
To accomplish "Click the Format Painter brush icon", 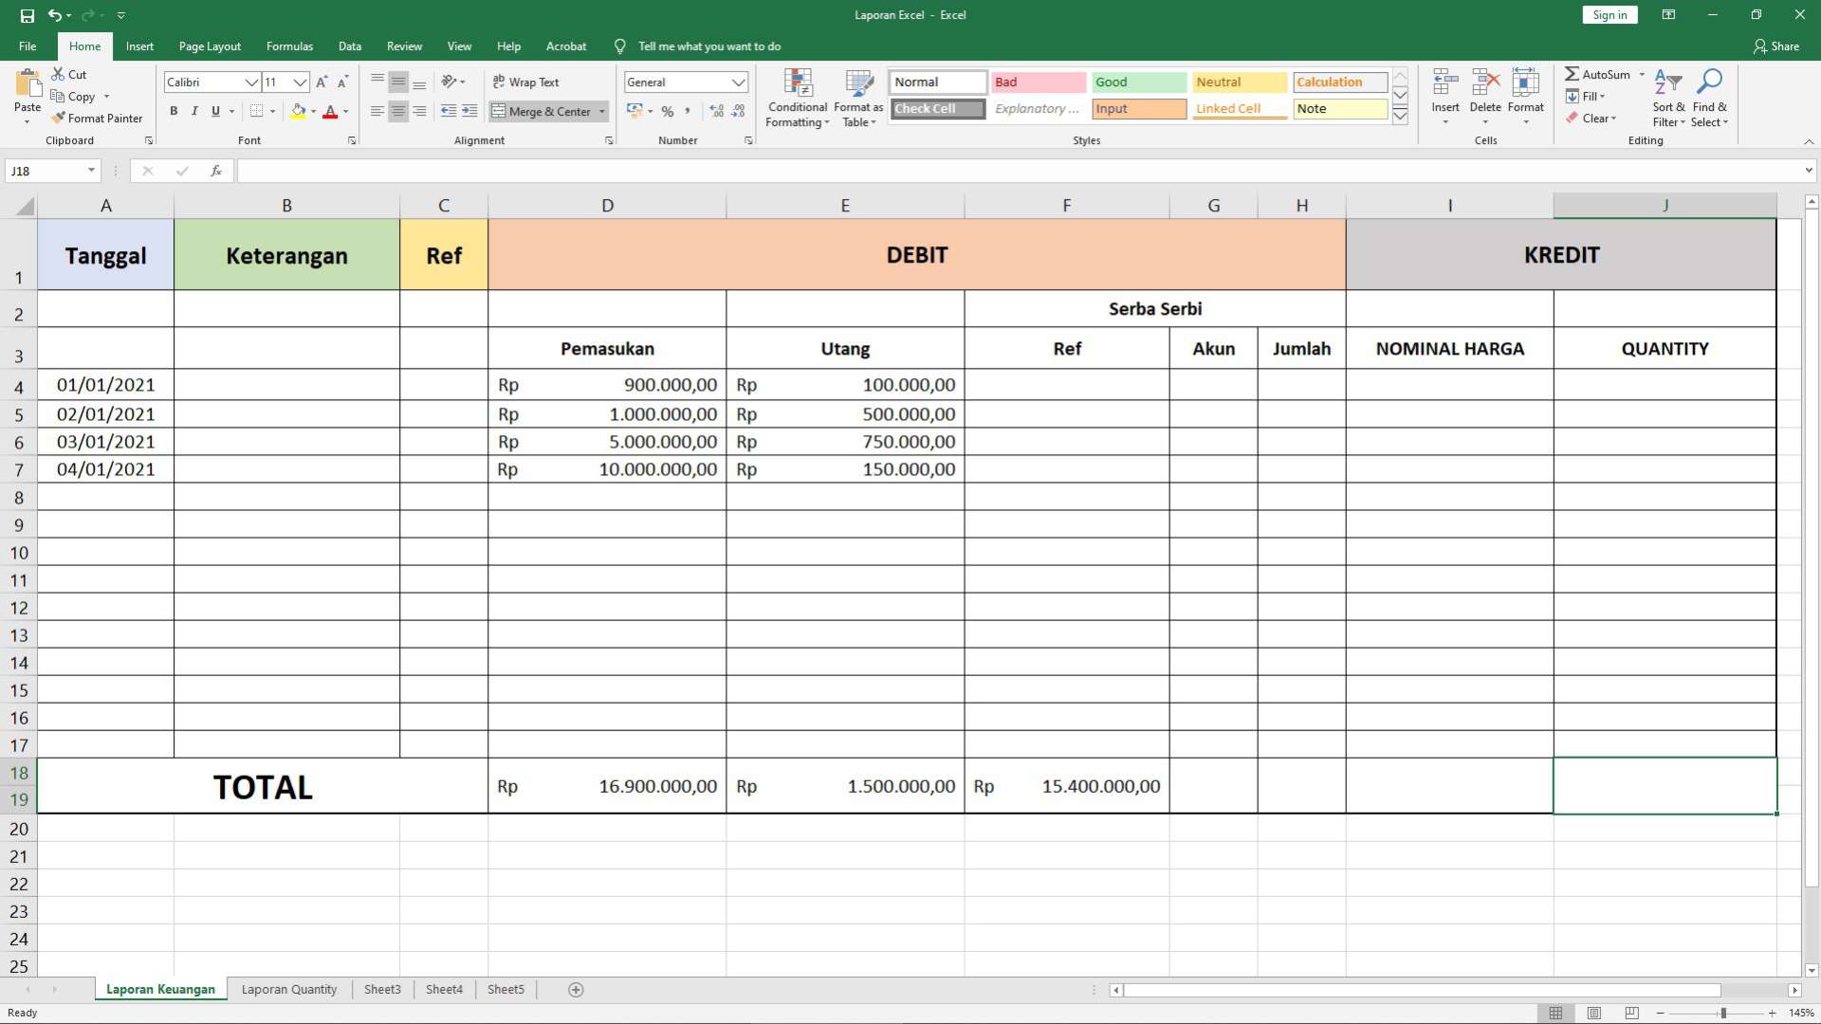I will point(59,119).
